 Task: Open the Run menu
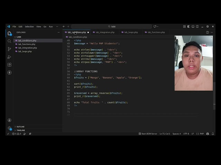coord(51,26)
